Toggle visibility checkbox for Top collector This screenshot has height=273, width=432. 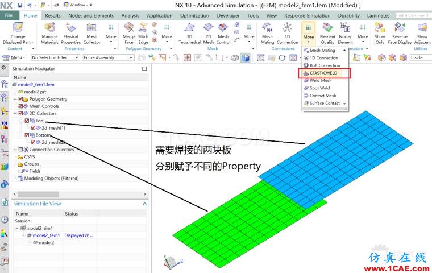point(27,121)
